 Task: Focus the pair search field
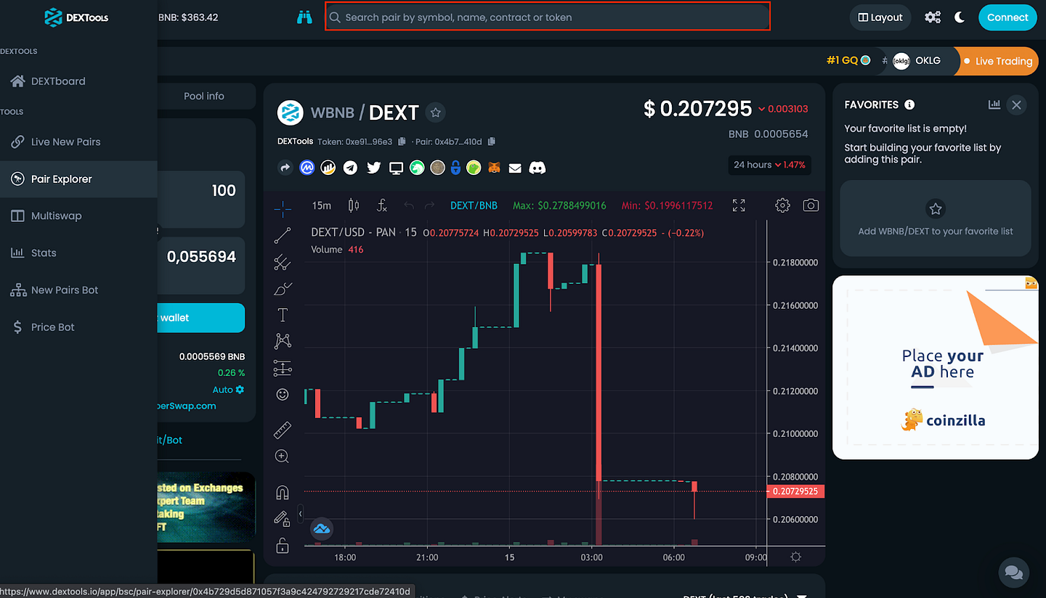tap(548, 17)
